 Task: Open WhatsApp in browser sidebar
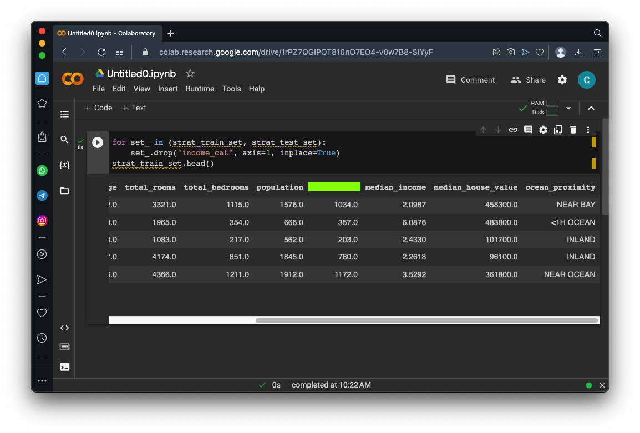coord(42,171)
